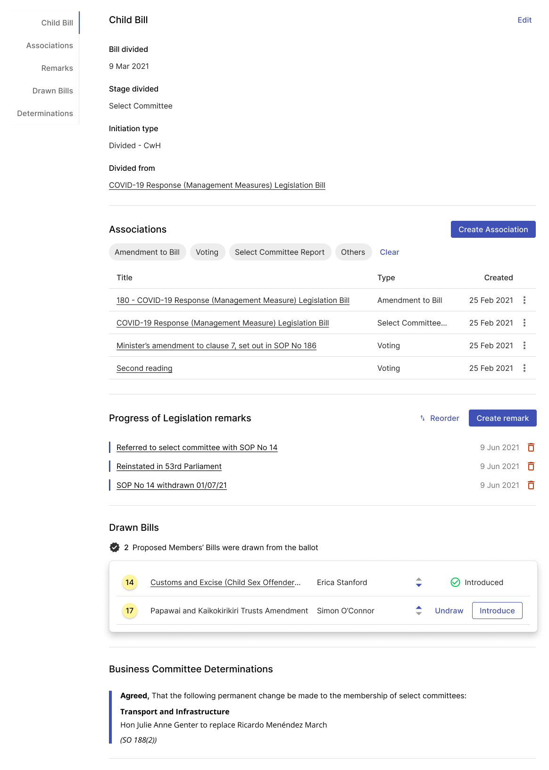Open 'SOP No 14 withdrawn 01/07/21' remark

172,485
